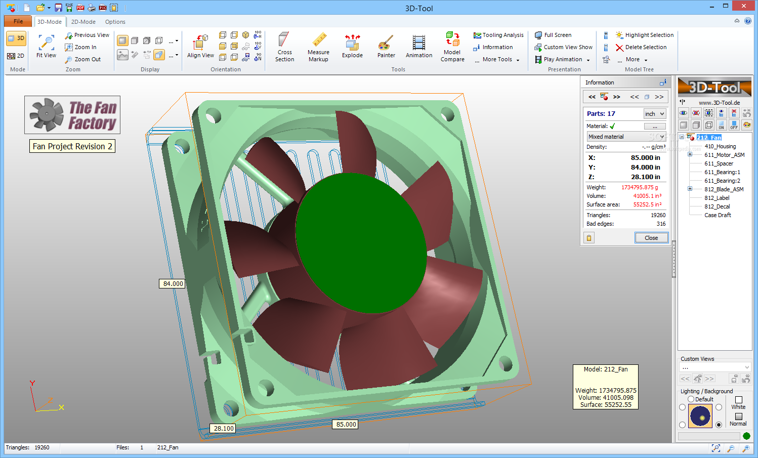The height and width of the screenshot is (458, 758).
Task: Select Case Draft in the model tree
Action: click(x=718, y=215)
